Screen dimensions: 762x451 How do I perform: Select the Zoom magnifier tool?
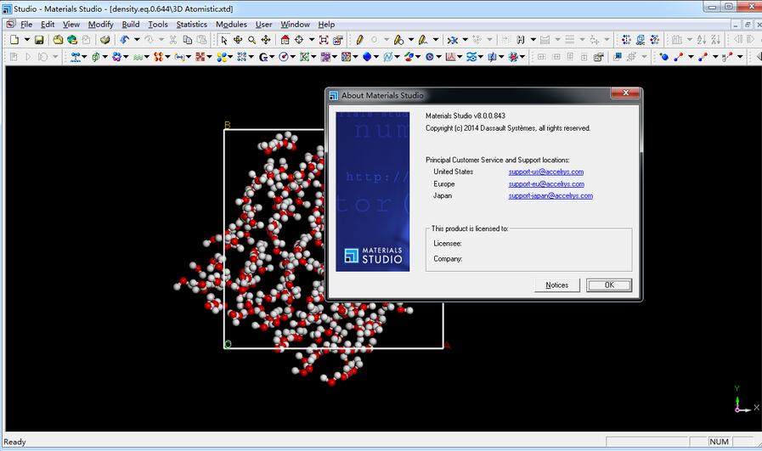pyautogui.click(x=251, y=40)
